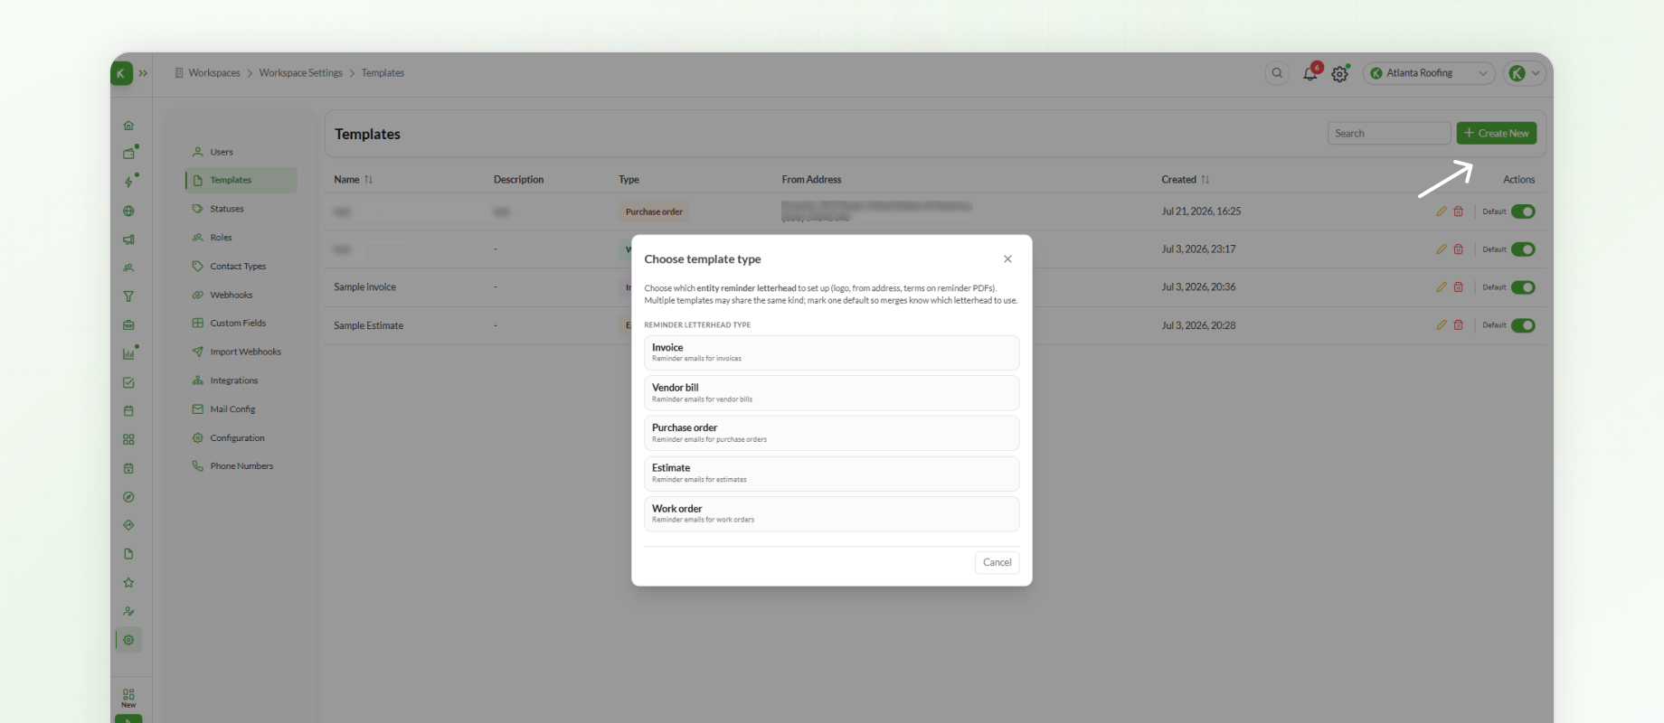Pick the Work order letterhead type
This screenshot has width=1664, height=723.
(832, 514)
